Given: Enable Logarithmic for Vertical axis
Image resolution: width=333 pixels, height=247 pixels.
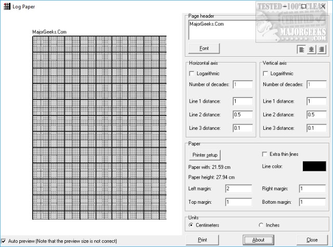Looking at the screenshot, I should (265, 73).
